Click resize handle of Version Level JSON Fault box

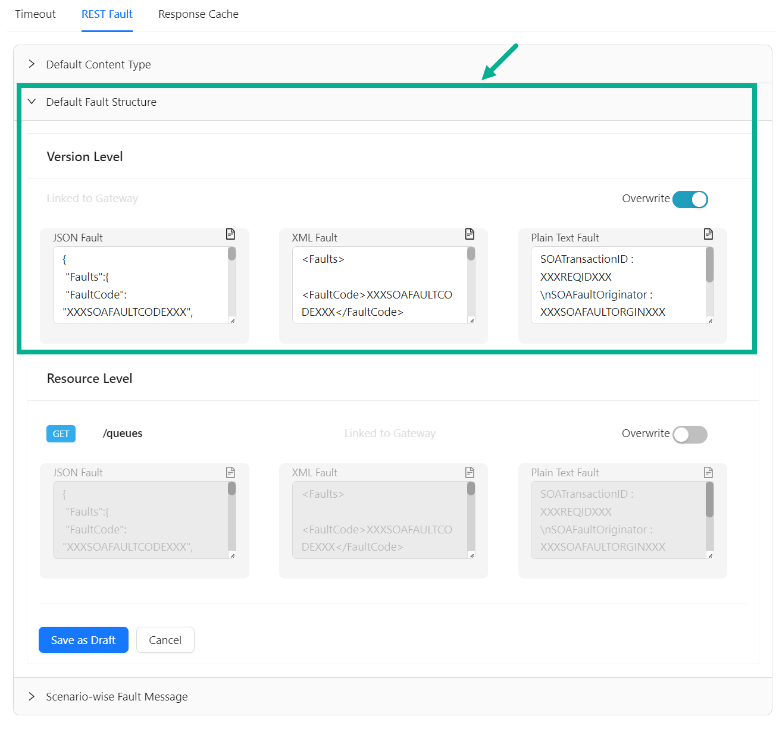[232, 321]
